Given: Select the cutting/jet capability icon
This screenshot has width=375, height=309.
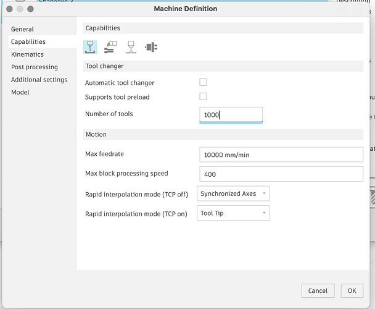Looking at the screenshot, I should pos(131,47).
